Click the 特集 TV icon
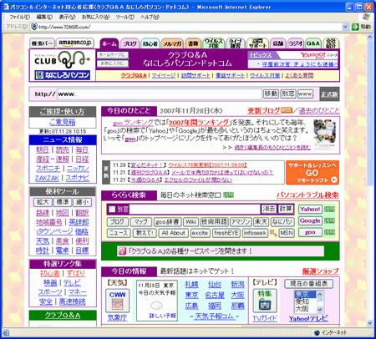The height and width of the screenshot is (339, 376). click(x=265, y=301)
